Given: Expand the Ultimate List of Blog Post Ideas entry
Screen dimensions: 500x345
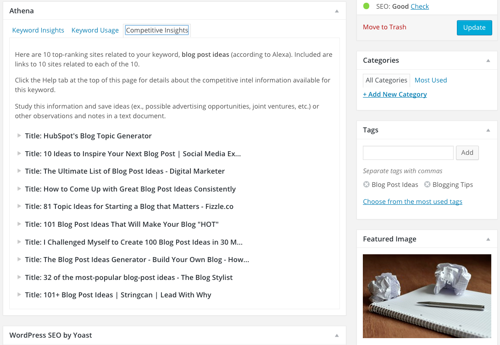Looking at the screenshot, I should pos(19,171).
